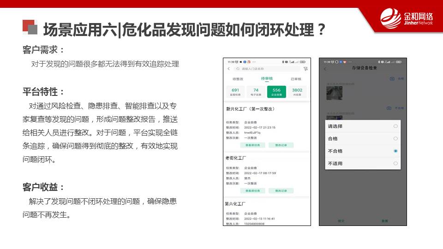Click 整改记录 button under 老街化工厂
Viewport: 443px width, 249px height.
pos(281,191)
